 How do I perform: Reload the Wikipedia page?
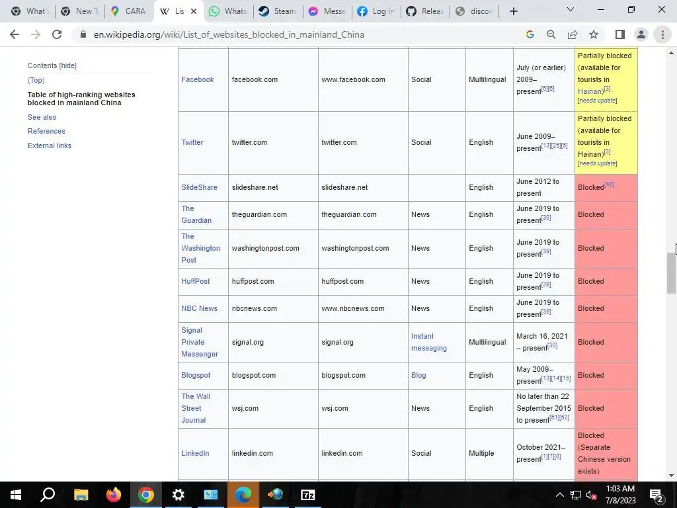click(57, 34)
